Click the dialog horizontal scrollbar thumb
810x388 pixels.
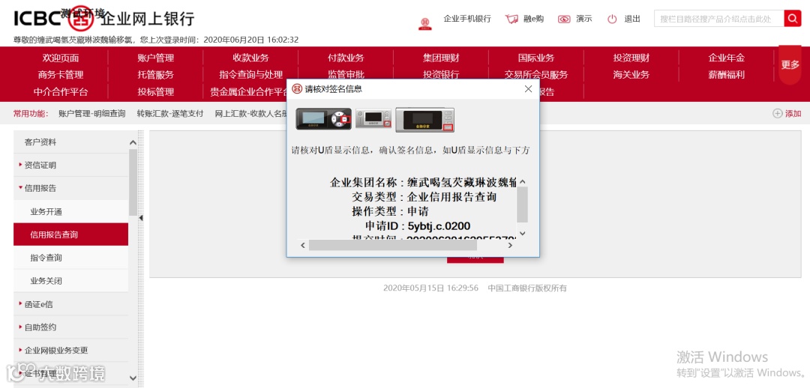coord(392,245)
